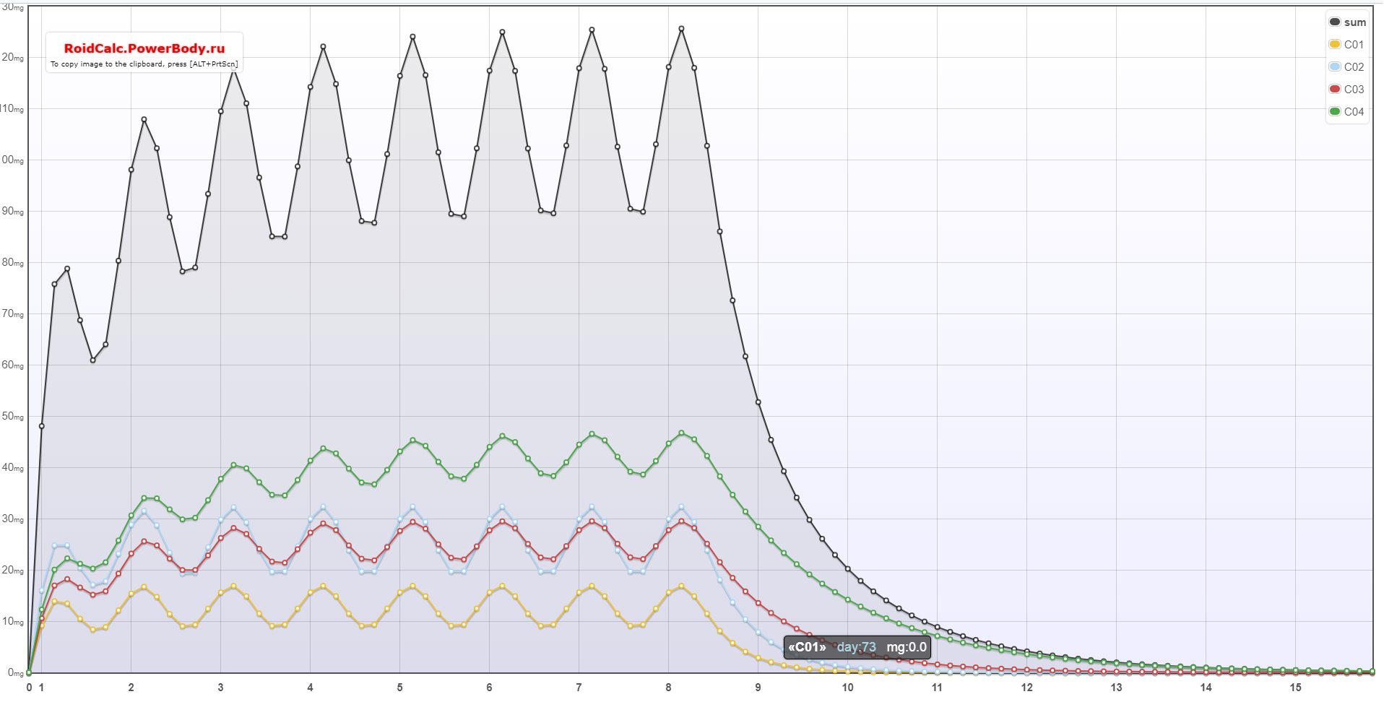Select green C04 peak point near week 8

(681, 433)
